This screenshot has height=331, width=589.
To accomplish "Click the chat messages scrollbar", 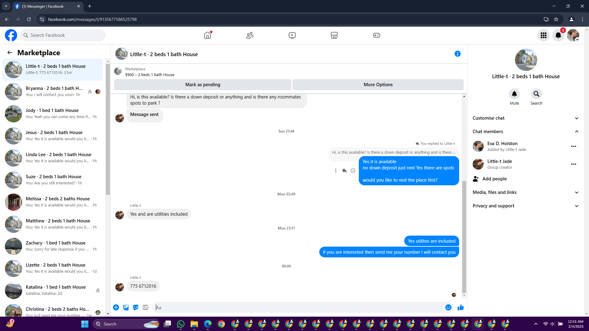I will [x=464, y=237].
